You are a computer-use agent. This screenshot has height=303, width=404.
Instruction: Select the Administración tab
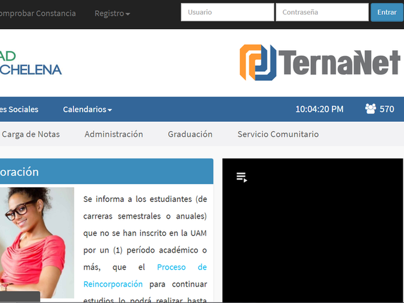click(x=114, y=135)
